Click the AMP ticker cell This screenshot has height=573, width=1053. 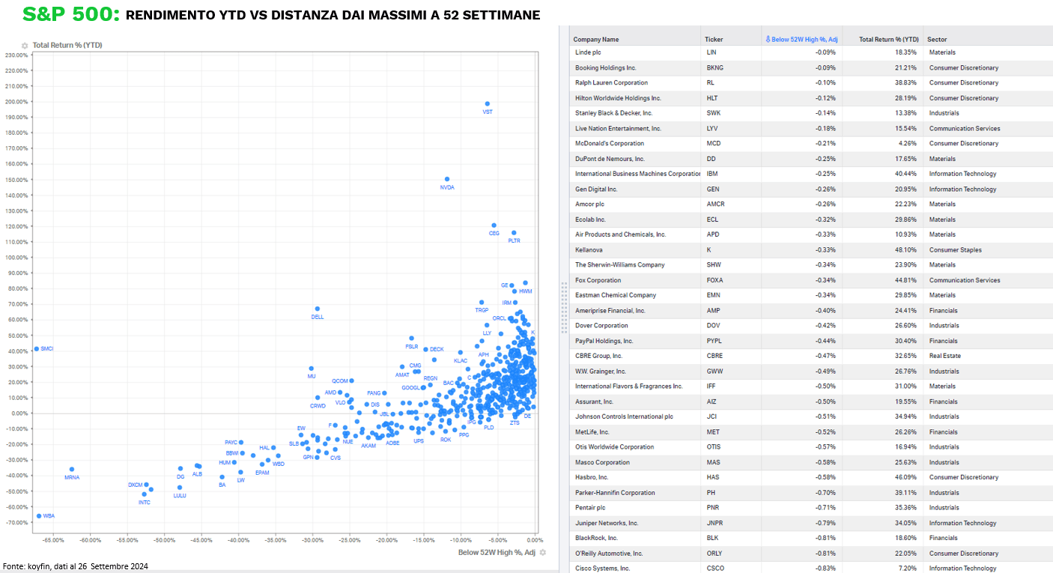[713, 310]
